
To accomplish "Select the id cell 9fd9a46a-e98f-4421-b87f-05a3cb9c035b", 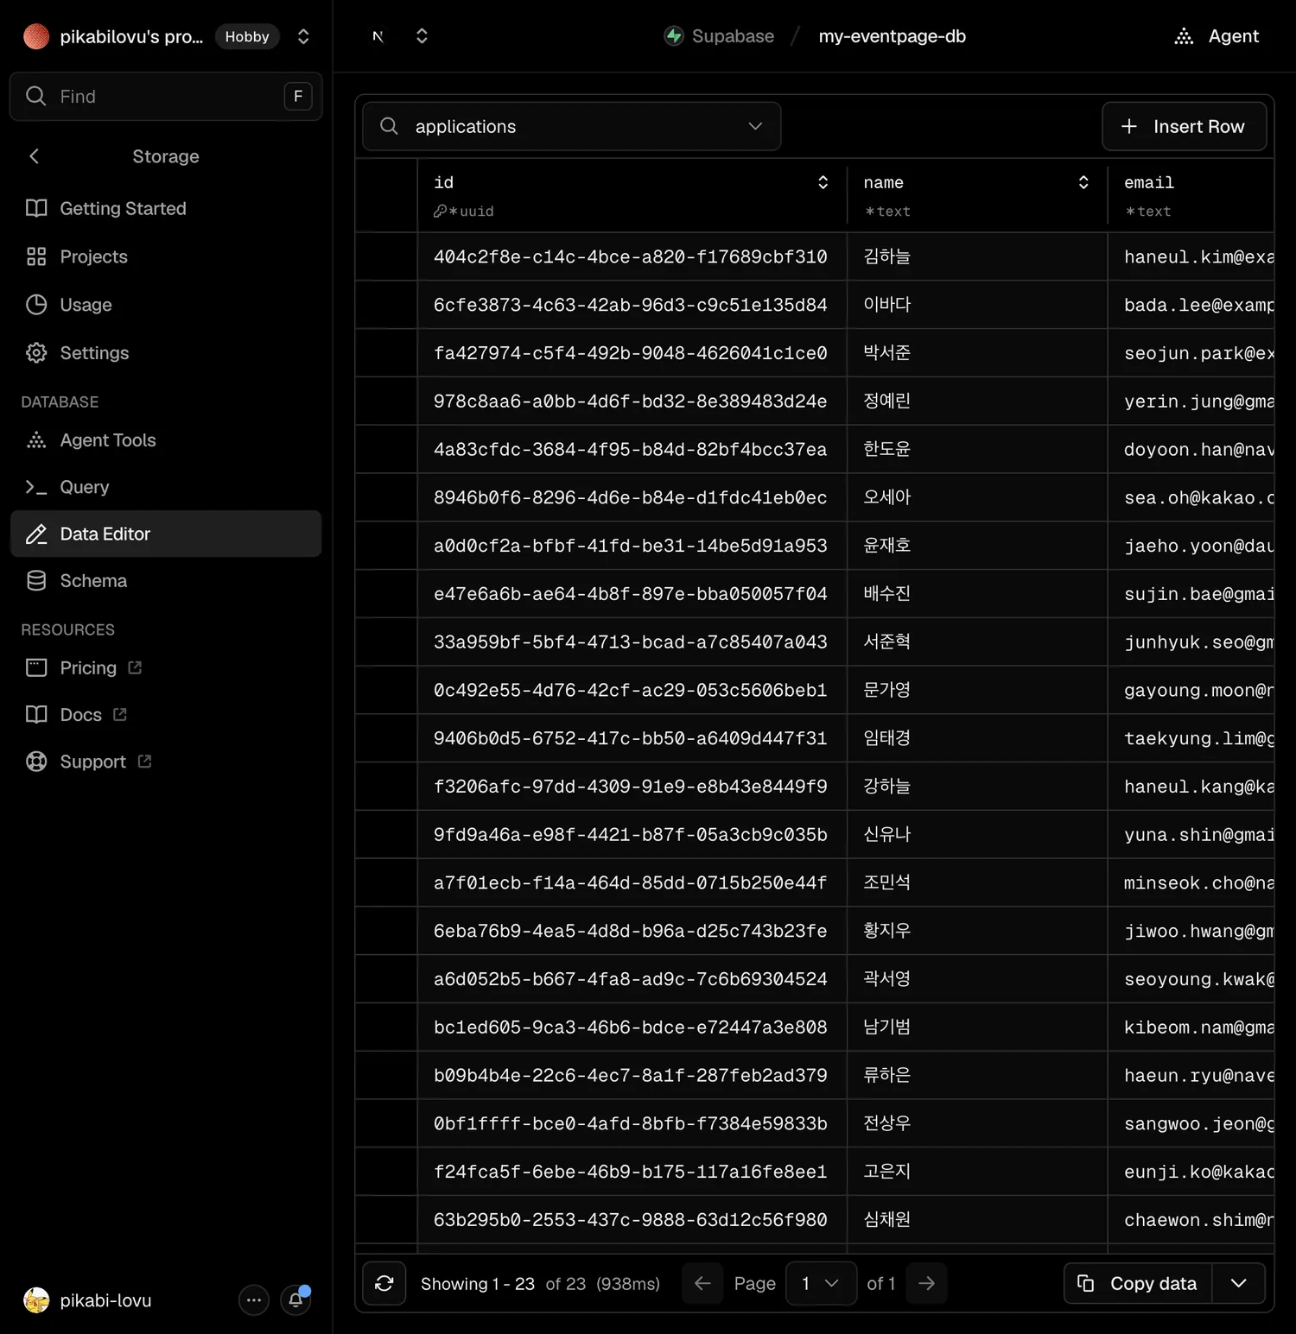I will (x=632, y=834).
